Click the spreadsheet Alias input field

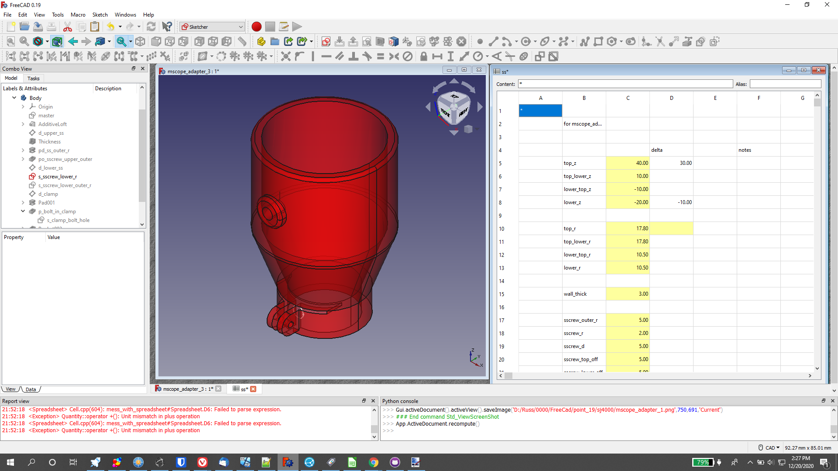[x=785, y=84]
